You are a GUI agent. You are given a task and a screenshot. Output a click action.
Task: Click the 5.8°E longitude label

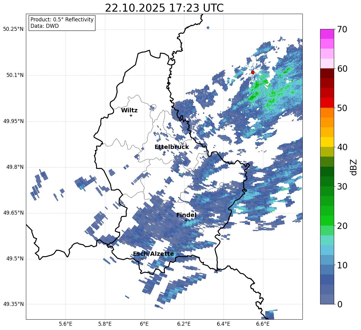click(105, 324)
